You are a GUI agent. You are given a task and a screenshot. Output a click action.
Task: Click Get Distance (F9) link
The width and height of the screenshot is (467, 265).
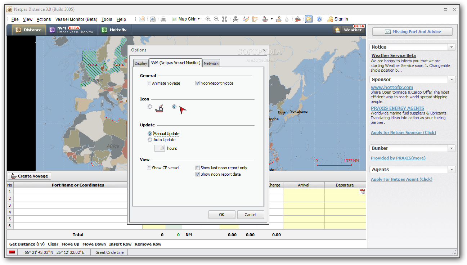click(x=27, y=244)
